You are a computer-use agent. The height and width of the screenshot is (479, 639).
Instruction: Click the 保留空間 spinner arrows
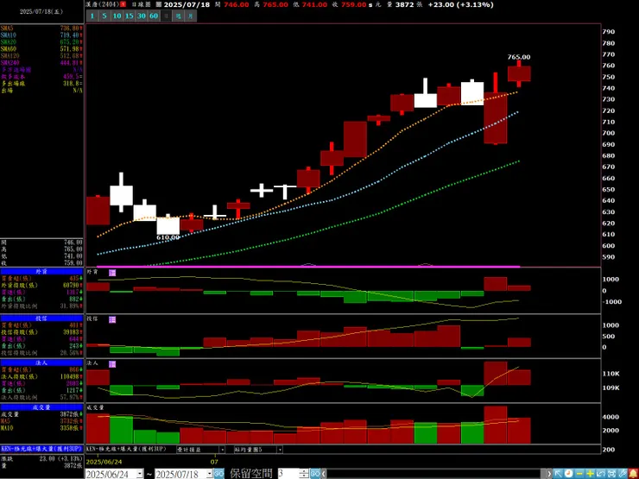(x=304, y=474)
